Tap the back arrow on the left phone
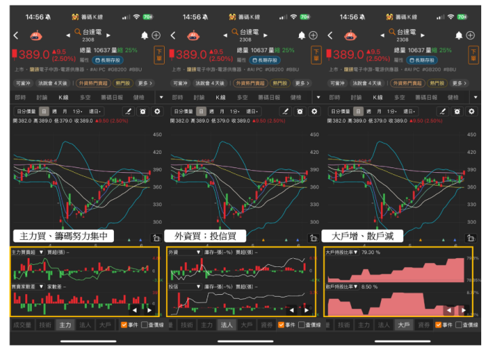This screenshot has width=488, height=351. tap(16, 35)
